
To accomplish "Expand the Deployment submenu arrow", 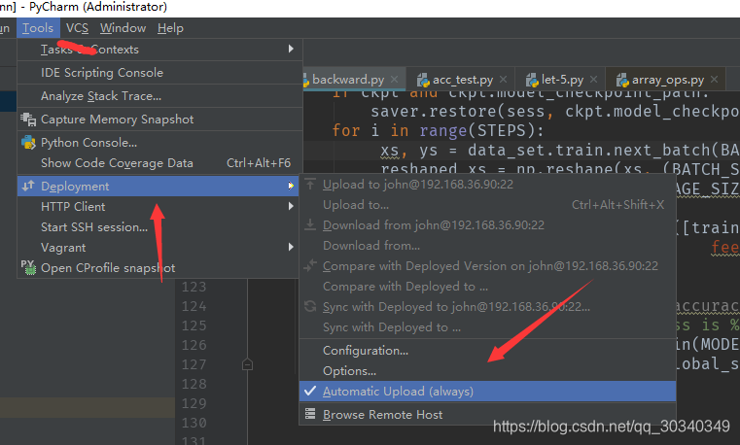I will 291,186.
